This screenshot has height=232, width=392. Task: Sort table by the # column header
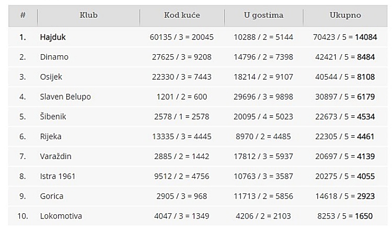pos(23,15)
